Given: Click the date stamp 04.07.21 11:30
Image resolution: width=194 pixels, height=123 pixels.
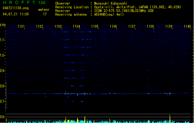Looking at the screenshot, I should [x=16, y=14].
